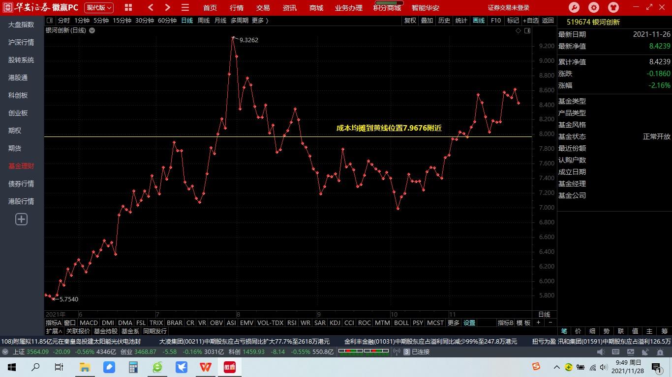
Task: Click the signal antenna connection icon
Action: click(x=397, y=351)
